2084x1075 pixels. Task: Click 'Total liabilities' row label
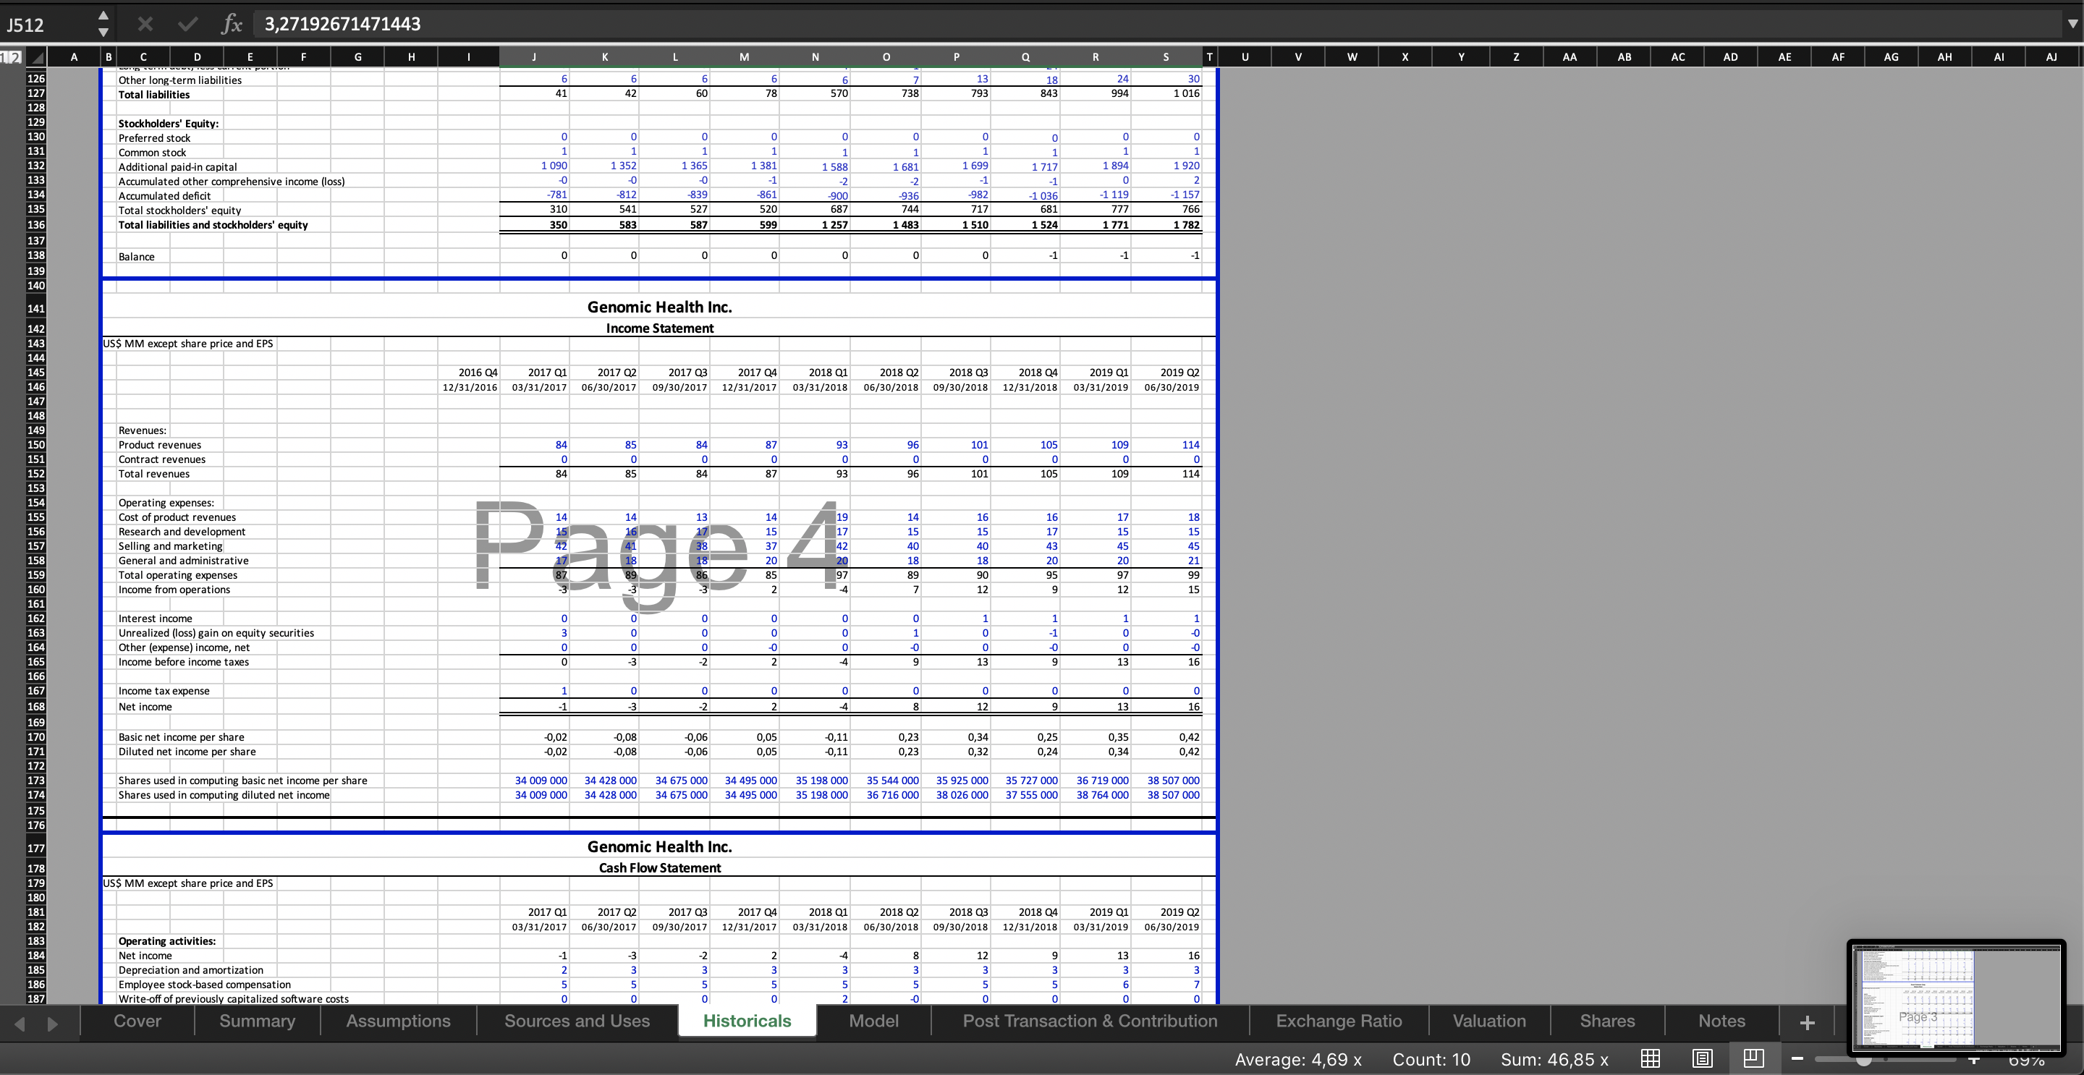153,95
